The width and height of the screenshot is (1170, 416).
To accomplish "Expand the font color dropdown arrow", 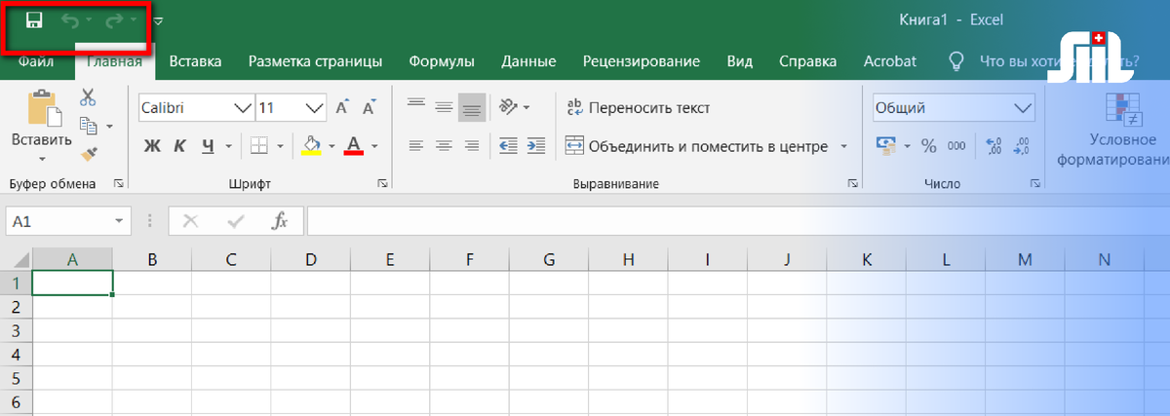I will point(374,146).
